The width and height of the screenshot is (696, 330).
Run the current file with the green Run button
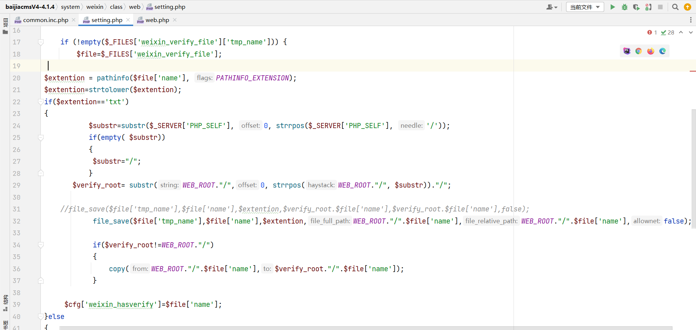[612, 7]
